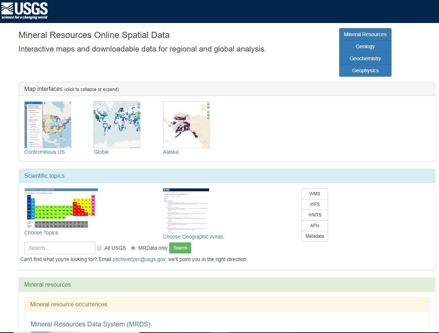Image resolution: width=439 pixels, height=333 pixels.
Task: Navigate to the Geophysics section
Action: coord(365,70)
